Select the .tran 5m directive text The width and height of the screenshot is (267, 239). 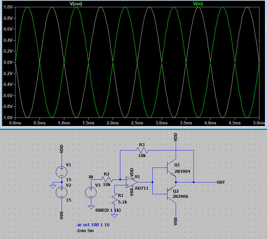click(84, 230)
